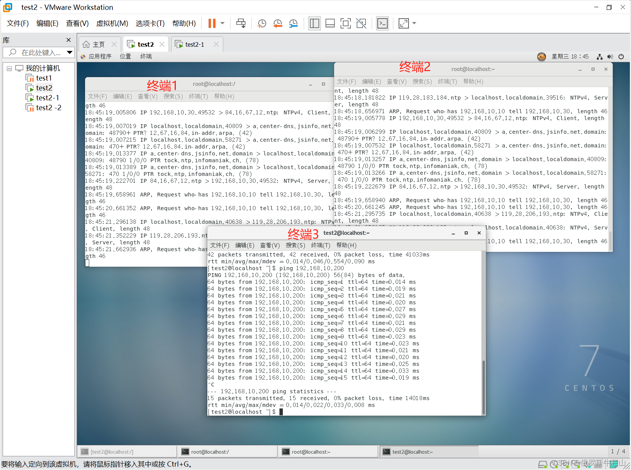Open the 查看(V) menu in VMware

(77, 24)
